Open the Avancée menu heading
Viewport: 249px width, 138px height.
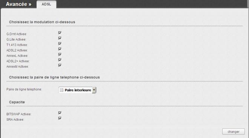[18, 4]
